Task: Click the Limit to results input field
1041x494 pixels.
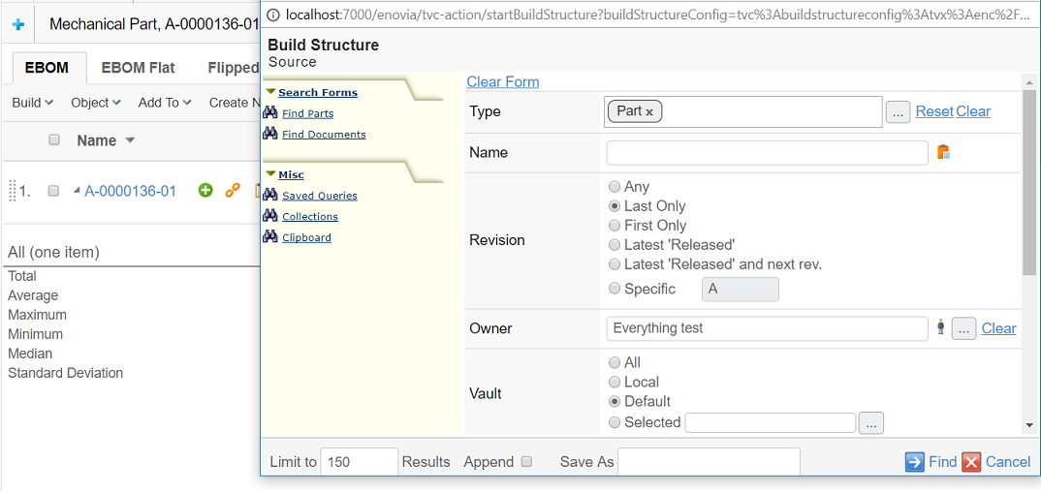Action: [x=360, y=462]
